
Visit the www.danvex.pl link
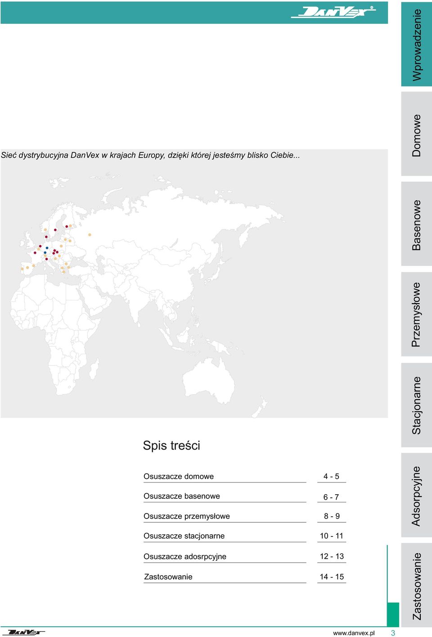(x=354, y=633)
